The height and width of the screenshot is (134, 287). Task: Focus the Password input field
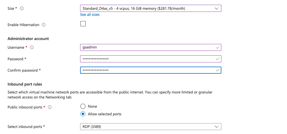click(148, 59)
